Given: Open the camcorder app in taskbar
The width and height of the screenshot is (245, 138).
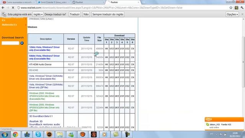Looking at the screenshot, I should pos(127,135).
